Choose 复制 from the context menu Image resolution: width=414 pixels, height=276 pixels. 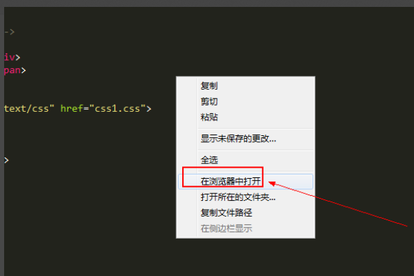coord(246,86)
